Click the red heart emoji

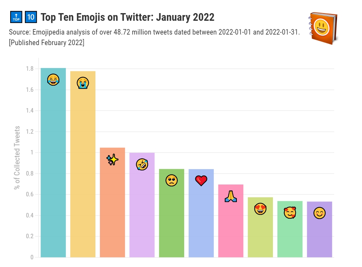coord(201,181)
